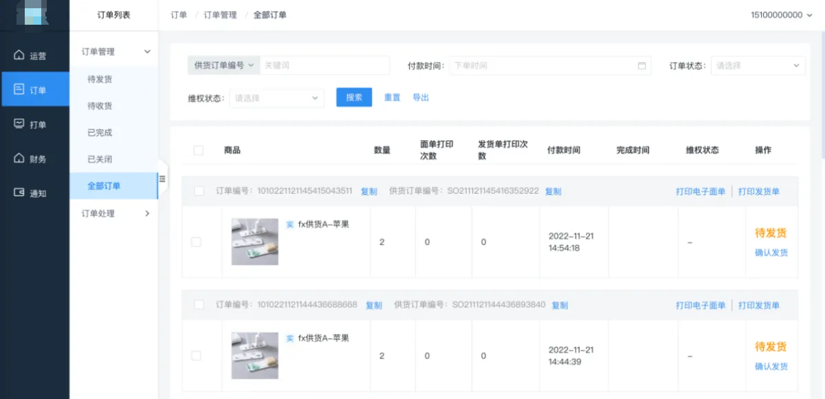Open the 维权状态 dropdown
This screenshot has height=399, width=825.
[x=276, y=98]
